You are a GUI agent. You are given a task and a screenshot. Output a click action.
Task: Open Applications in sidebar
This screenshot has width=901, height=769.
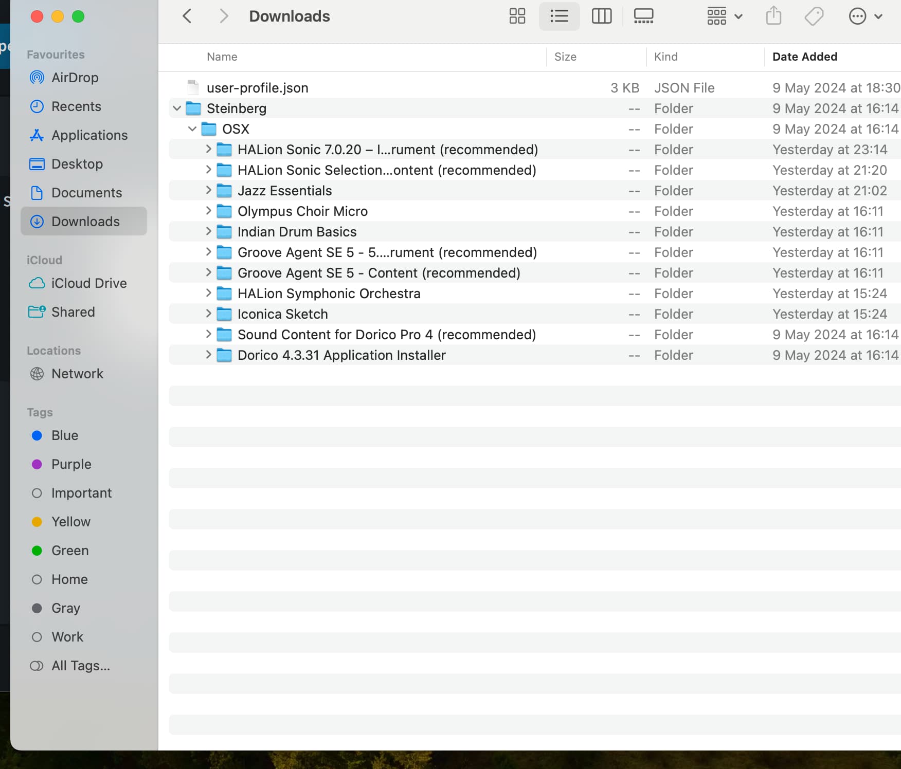pyautogui.click(x=84, y=135)
